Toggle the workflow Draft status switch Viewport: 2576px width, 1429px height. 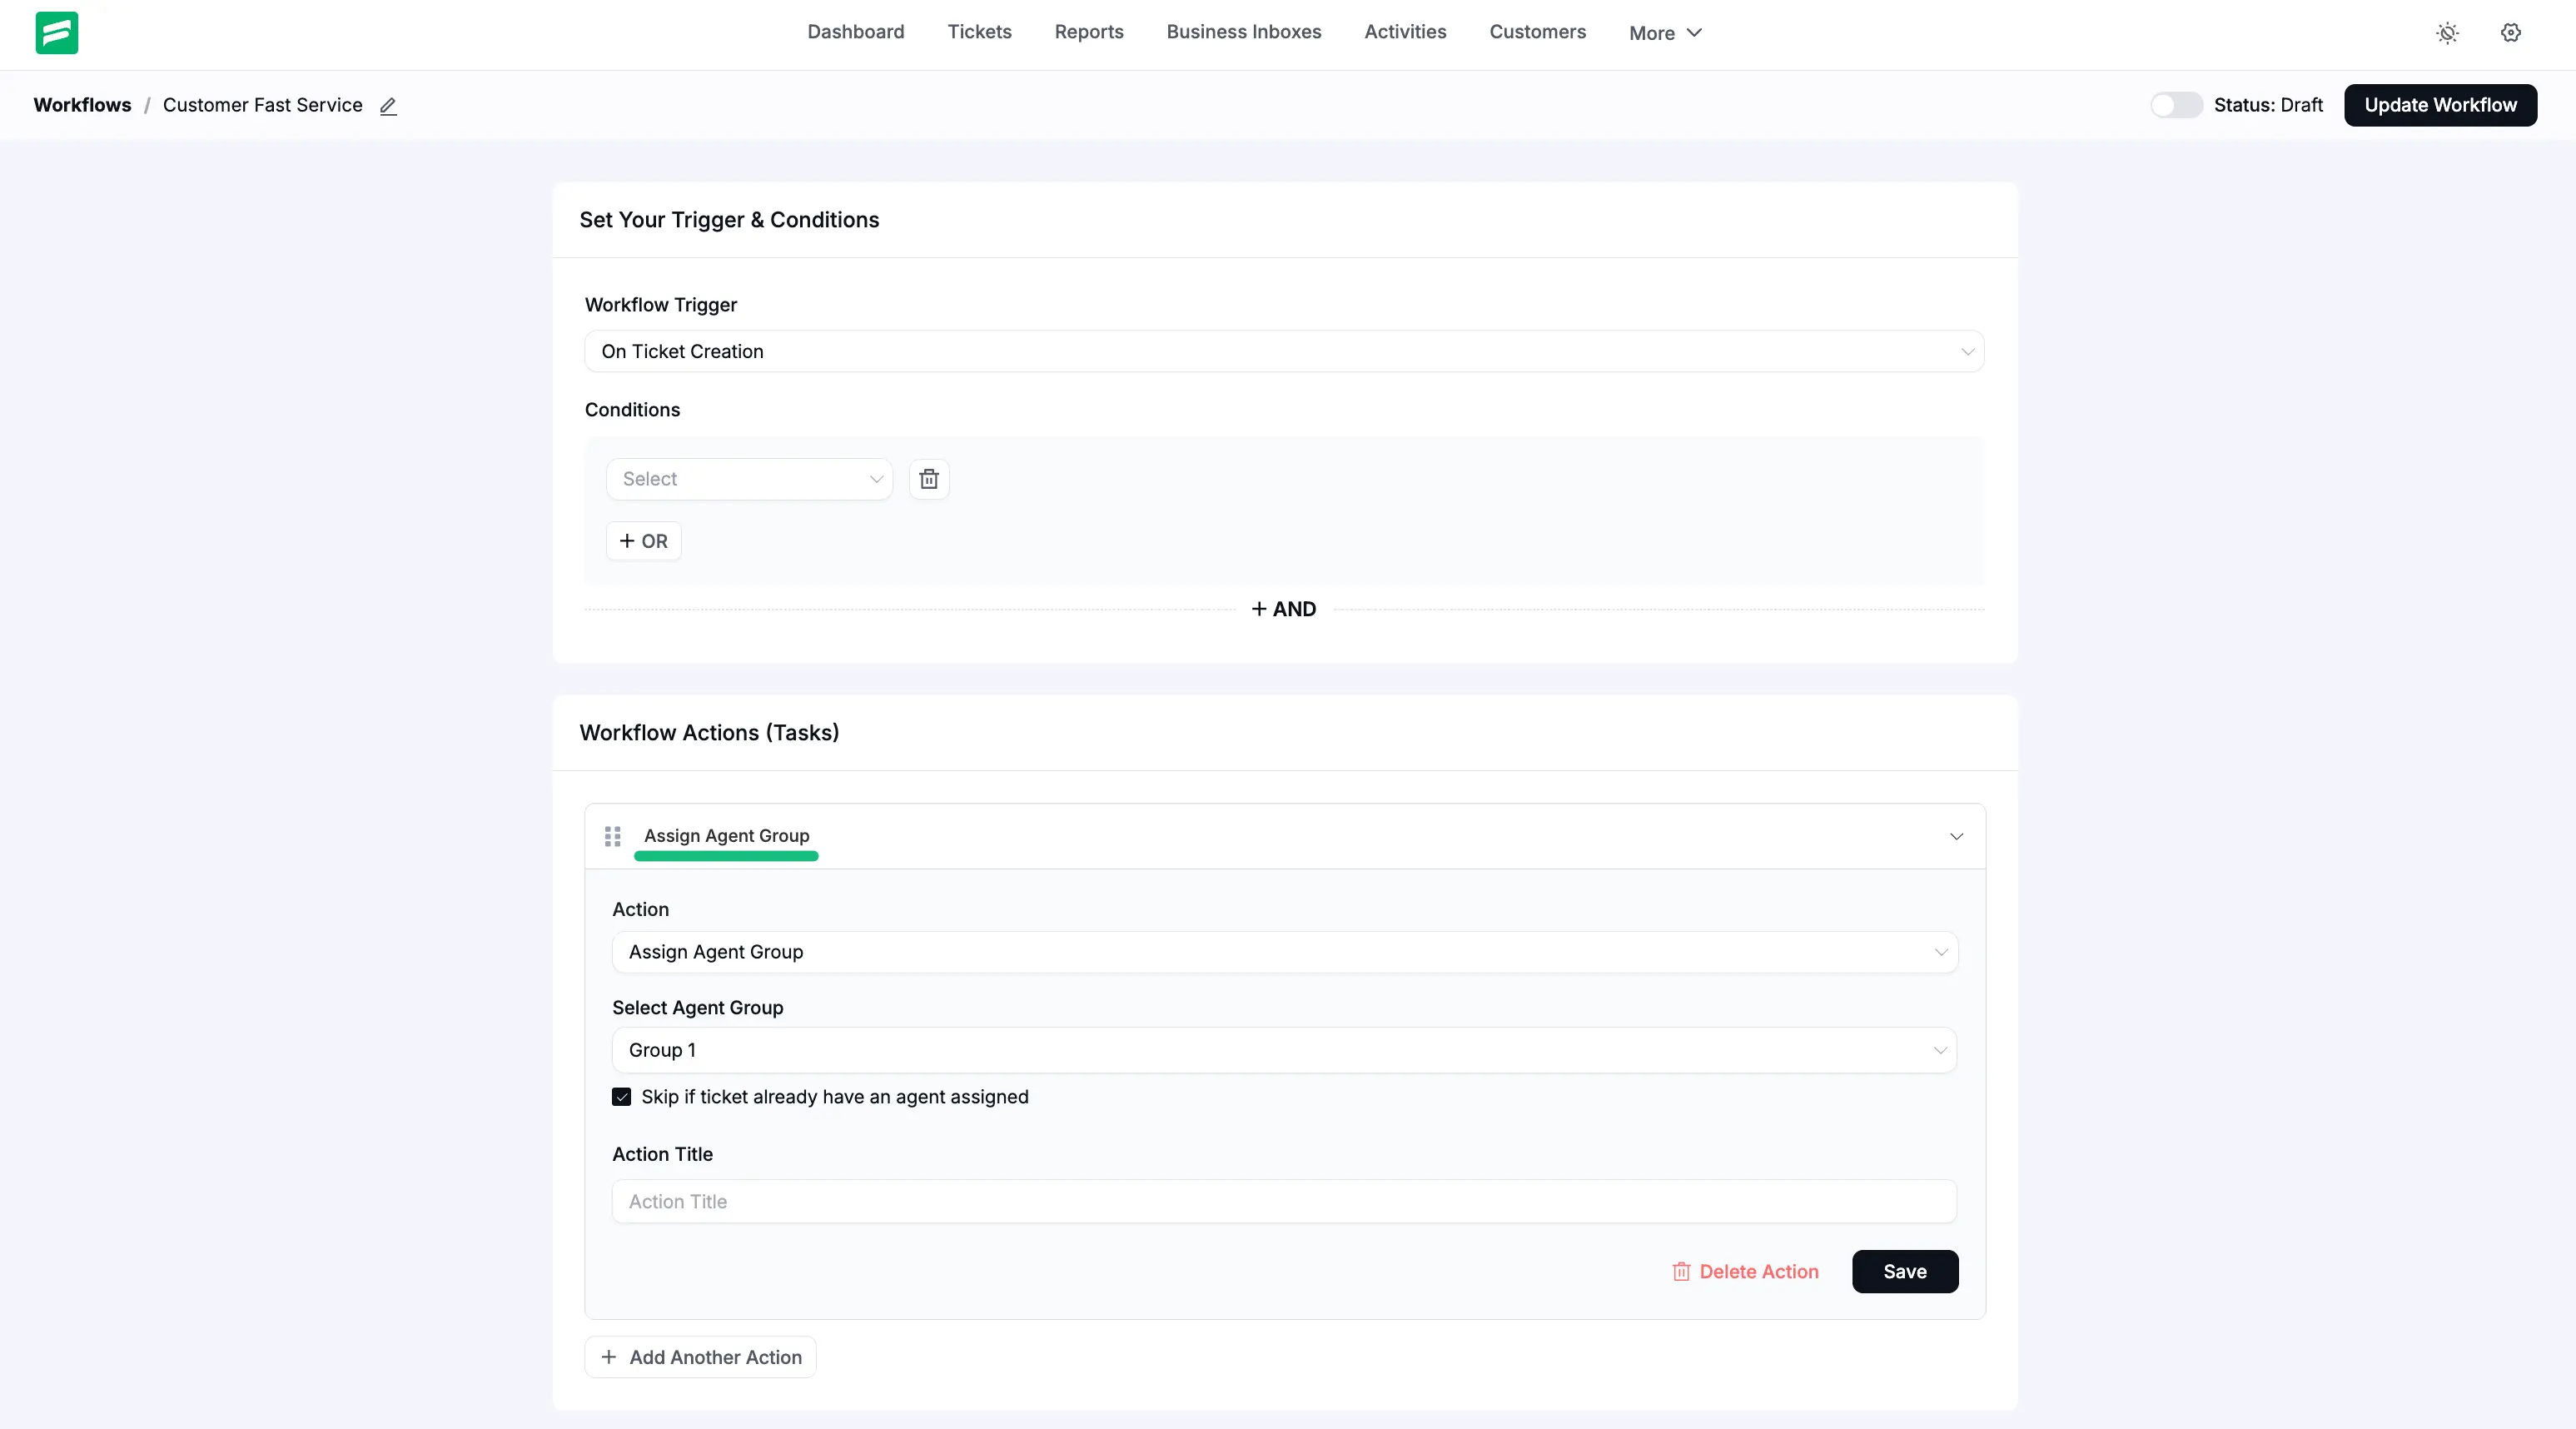pos(2176,105)
